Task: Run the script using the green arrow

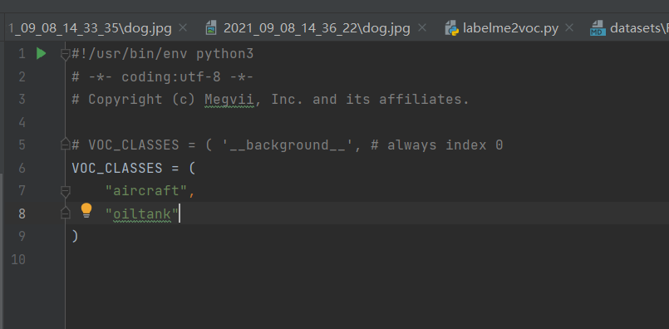Action: [41, 54]
